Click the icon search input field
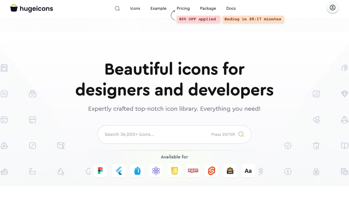The image size is (349, 209). [157, 134]
